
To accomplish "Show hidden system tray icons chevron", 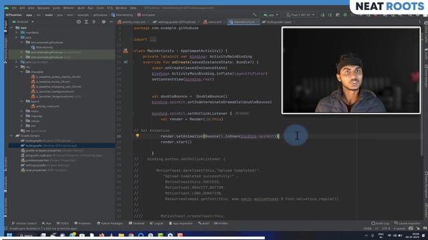I will coord(366,235).
